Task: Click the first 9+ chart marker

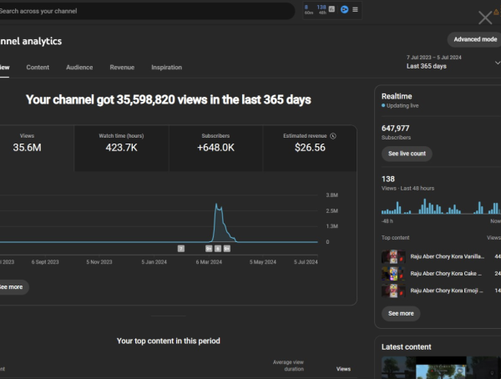Action: [209, 248]
